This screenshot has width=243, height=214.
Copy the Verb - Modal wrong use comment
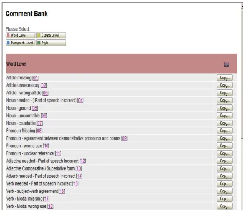[225, 206]
